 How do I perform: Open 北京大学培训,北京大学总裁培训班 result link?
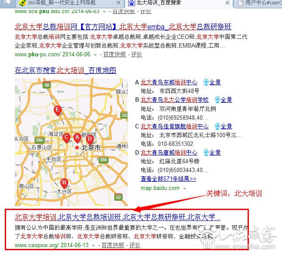click(117, 217)
